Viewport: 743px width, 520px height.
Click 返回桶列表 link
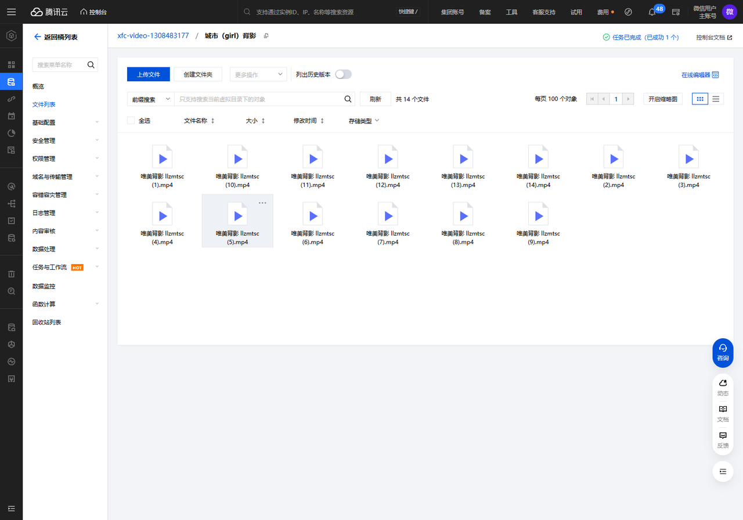tap(56, 37)
